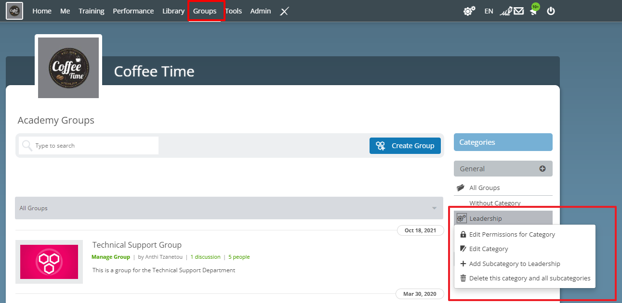
Task: Open the 5 people link
Action: tap(239, 257)
